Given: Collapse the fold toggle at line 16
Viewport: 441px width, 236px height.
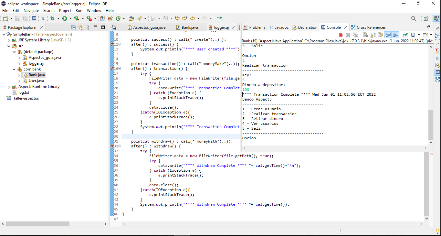Looking at the screenshot, I should pos(120,69).
